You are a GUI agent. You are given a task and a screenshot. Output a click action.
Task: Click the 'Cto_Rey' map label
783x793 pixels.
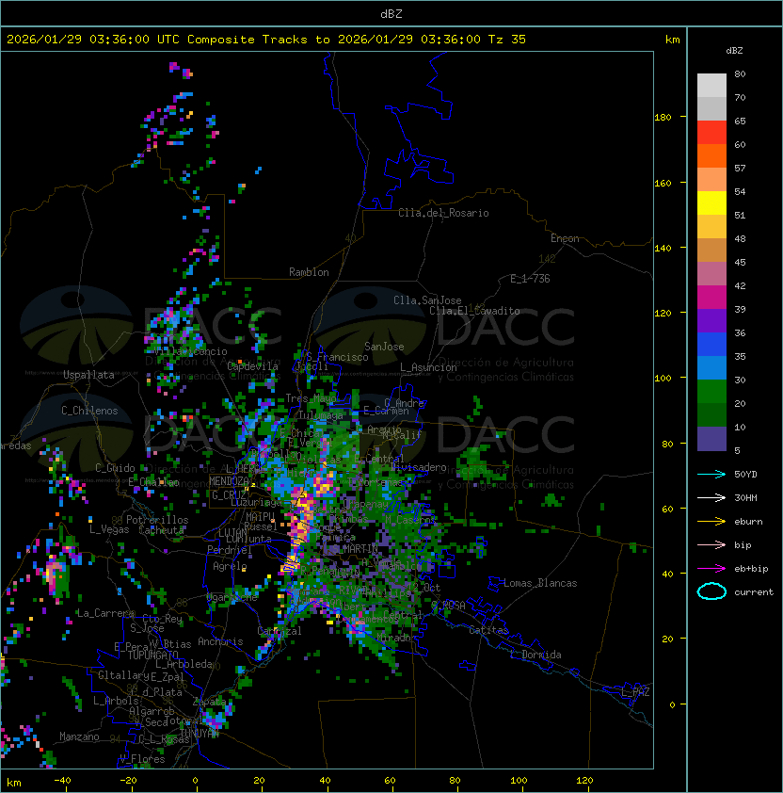coord(162,619)
